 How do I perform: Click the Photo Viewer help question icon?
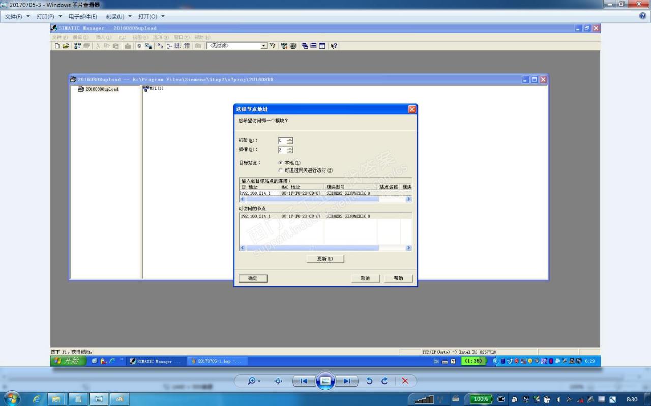click(x=642, y=16)
